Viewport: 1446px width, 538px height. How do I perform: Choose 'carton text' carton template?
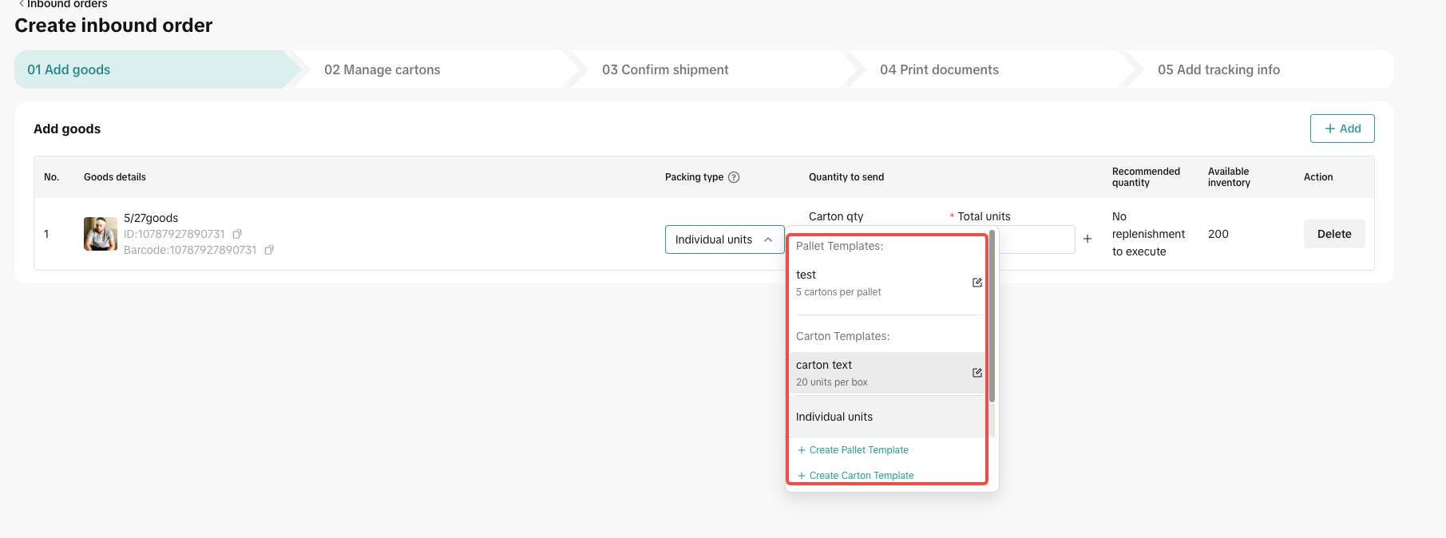(870, 373)
